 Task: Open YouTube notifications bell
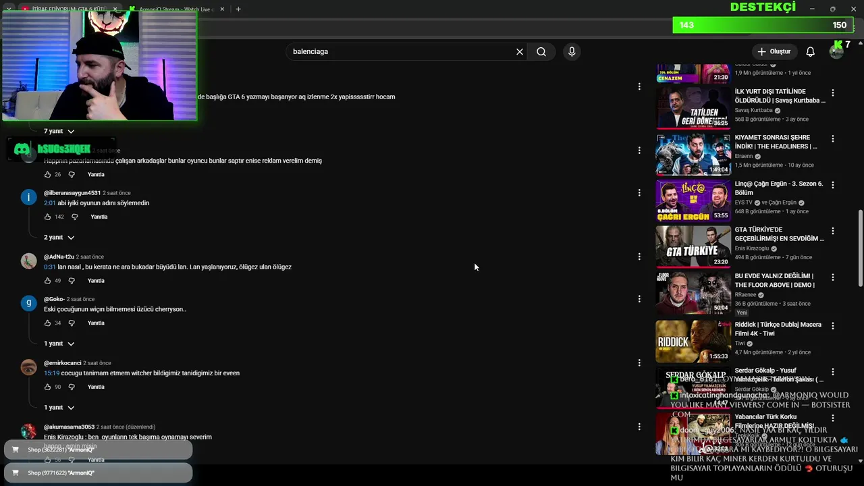(x=811, y=52)
